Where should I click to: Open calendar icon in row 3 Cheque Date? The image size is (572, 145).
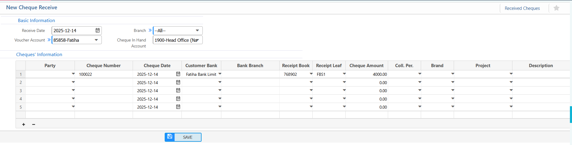178,90
